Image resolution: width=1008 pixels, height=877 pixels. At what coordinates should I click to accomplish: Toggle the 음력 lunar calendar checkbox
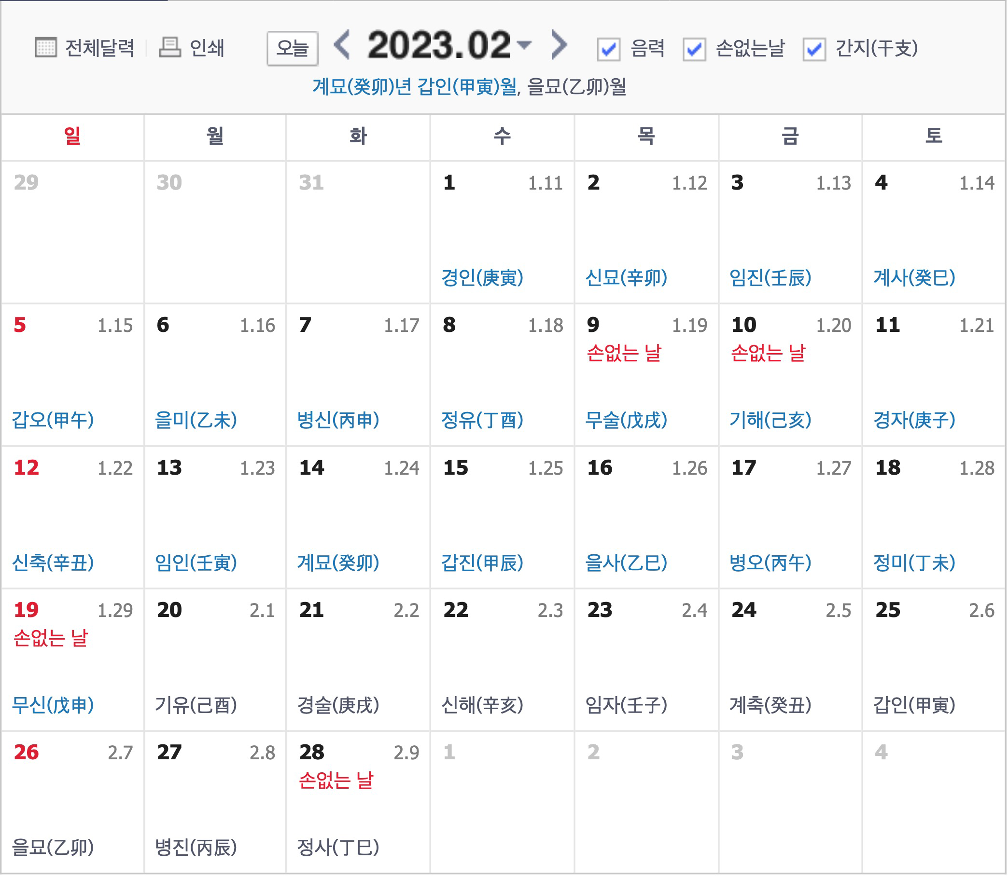point(609,49)
